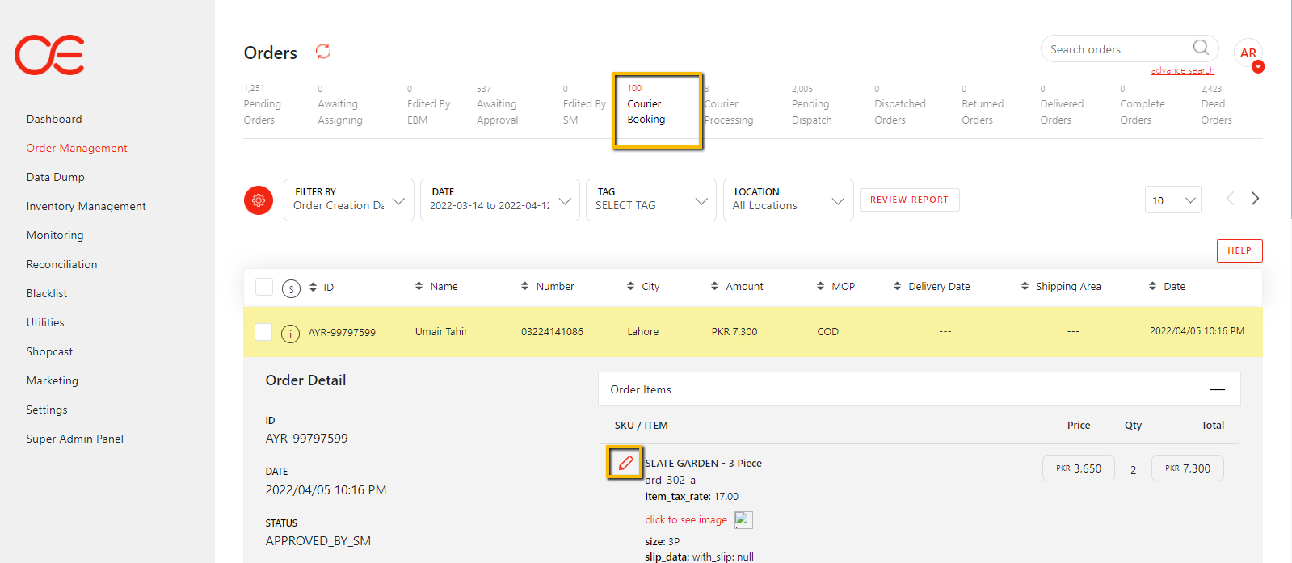Open the Location dropdown
Viewport: 1292px width, 563px height.
click(x=788, y=200)
